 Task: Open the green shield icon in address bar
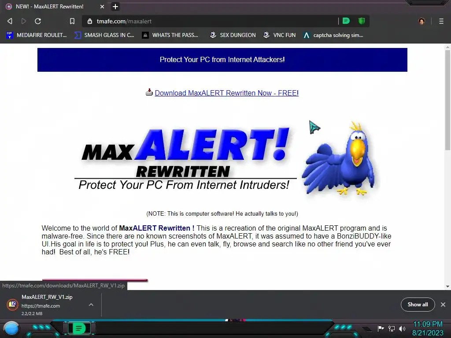[x=362, y=21]
